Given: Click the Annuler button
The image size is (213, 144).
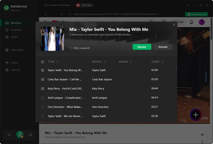Looking at the screenshot, I should (x=163, y=47).
